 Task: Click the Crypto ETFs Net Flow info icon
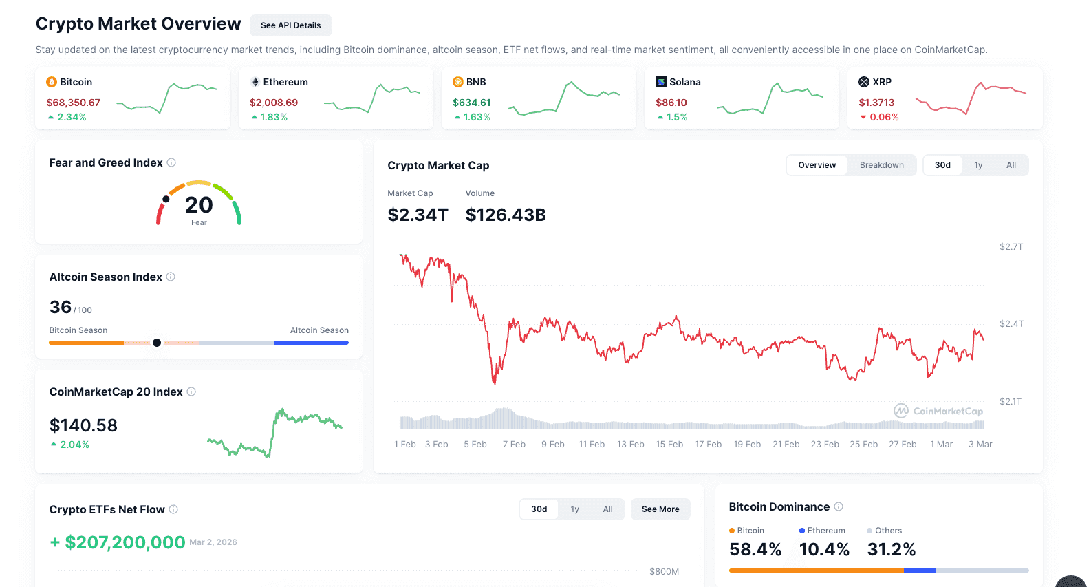(173, 509)
